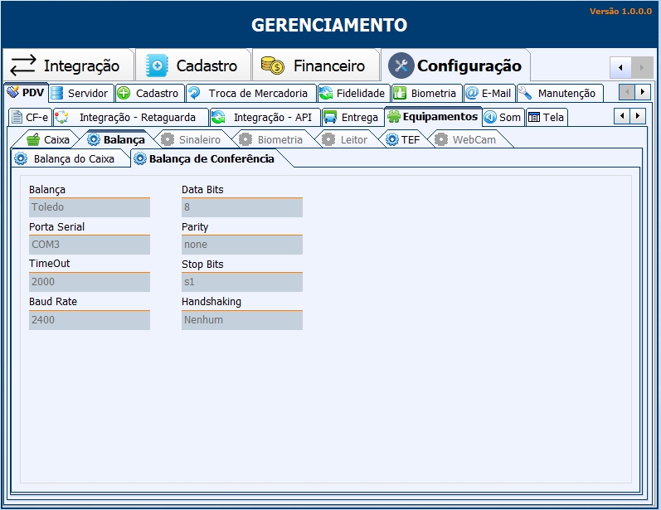This screenshot has height=510, width=661.
Task: Click the Cadastro notebook icon
Action: click(x=158, y=66)
